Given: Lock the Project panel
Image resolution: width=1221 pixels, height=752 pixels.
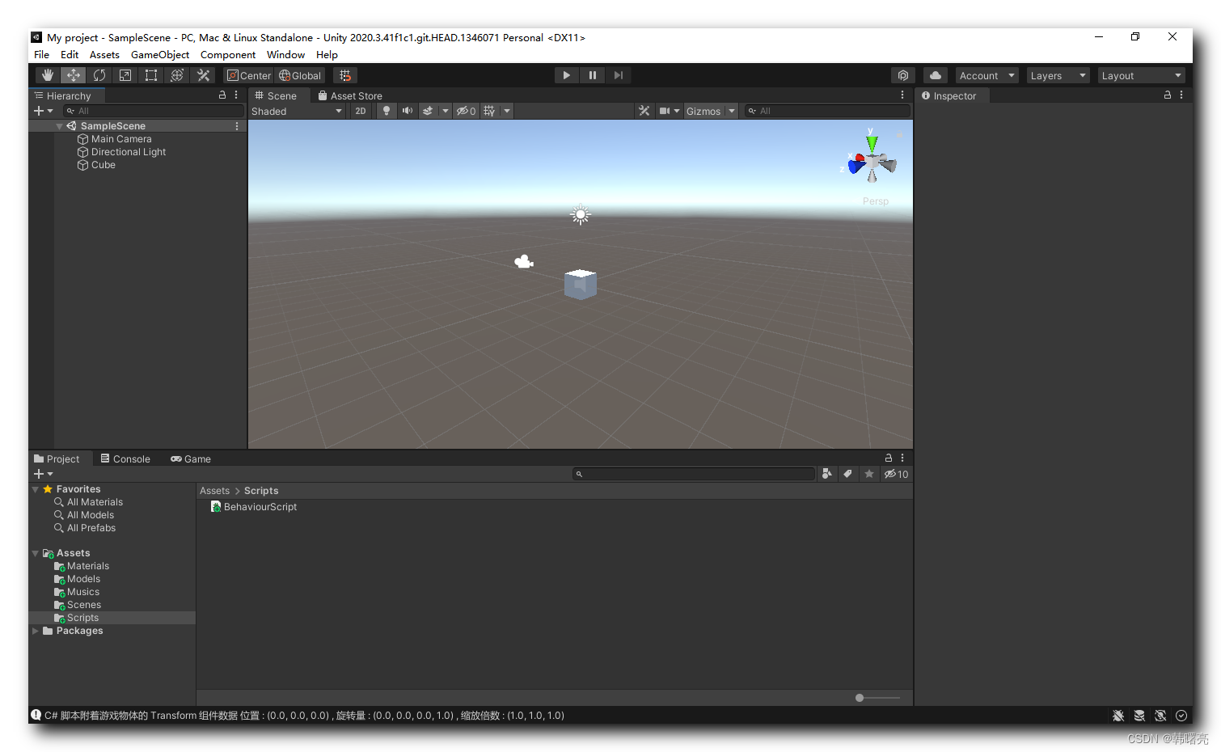Looking at the screenshot, I should coord(889,458).
